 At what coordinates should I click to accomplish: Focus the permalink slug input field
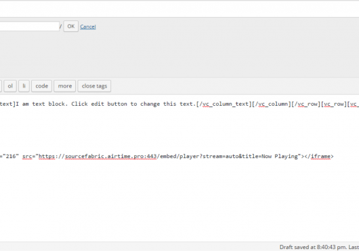30,26
